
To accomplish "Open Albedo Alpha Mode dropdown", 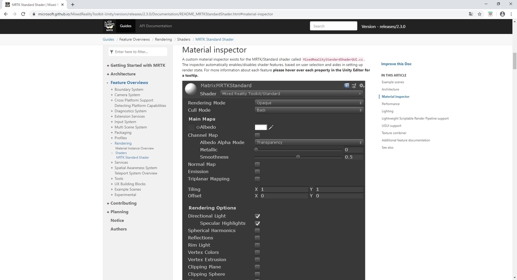I will (x=309, y=143).
